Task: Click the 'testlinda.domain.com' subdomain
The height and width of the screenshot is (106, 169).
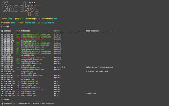Action: pyautogui.click(x=31, y=88)
